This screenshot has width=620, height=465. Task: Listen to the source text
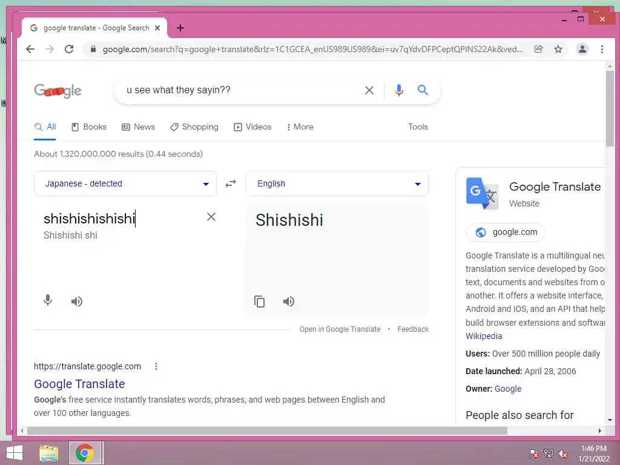tap(77, 302)
